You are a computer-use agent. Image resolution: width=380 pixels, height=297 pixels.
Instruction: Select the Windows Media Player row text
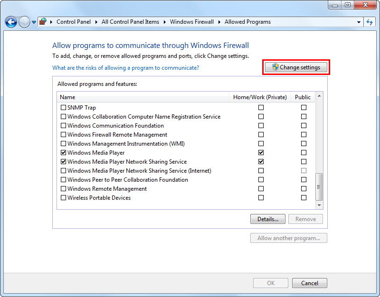(96, 153)
